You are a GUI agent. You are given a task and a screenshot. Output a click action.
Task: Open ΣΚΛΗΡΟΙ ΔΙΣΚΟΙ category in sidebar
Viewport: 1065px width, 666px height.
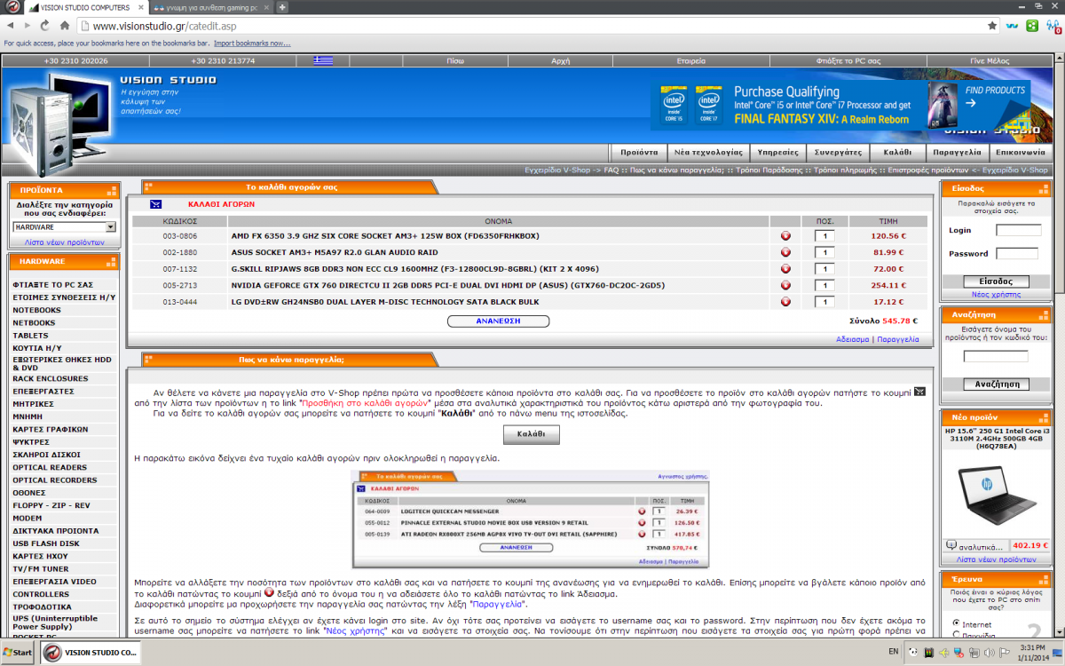click(x=46, y=454)
